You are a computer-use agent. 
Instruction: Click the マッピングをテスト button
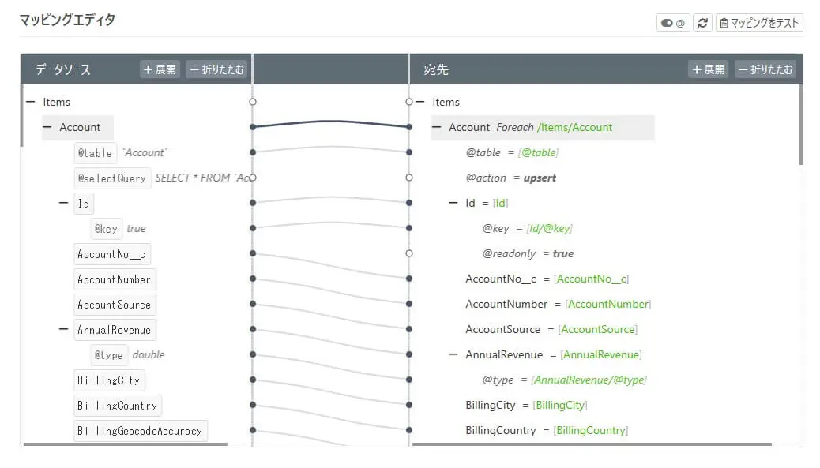coord(758,23)
